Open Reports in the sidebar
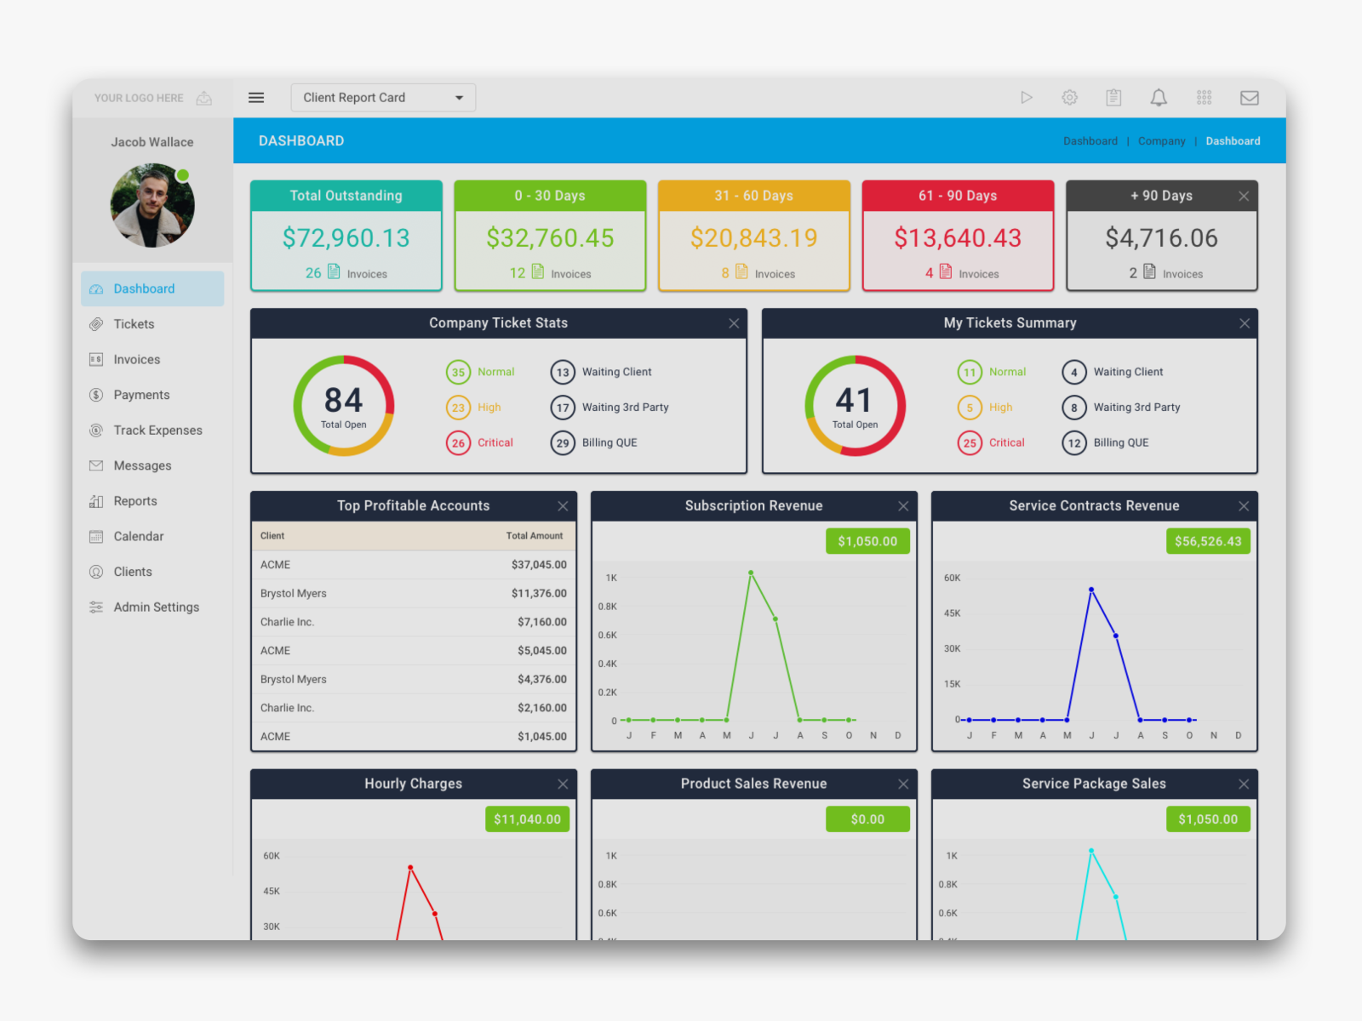This screenshot has height=1021, width=1362. coord(152,501)
